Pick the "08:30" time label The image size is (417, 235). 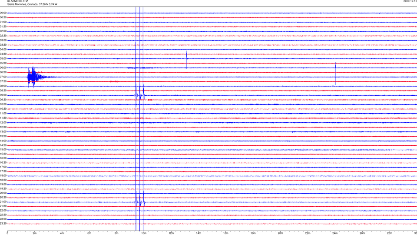tap(3, 91)
